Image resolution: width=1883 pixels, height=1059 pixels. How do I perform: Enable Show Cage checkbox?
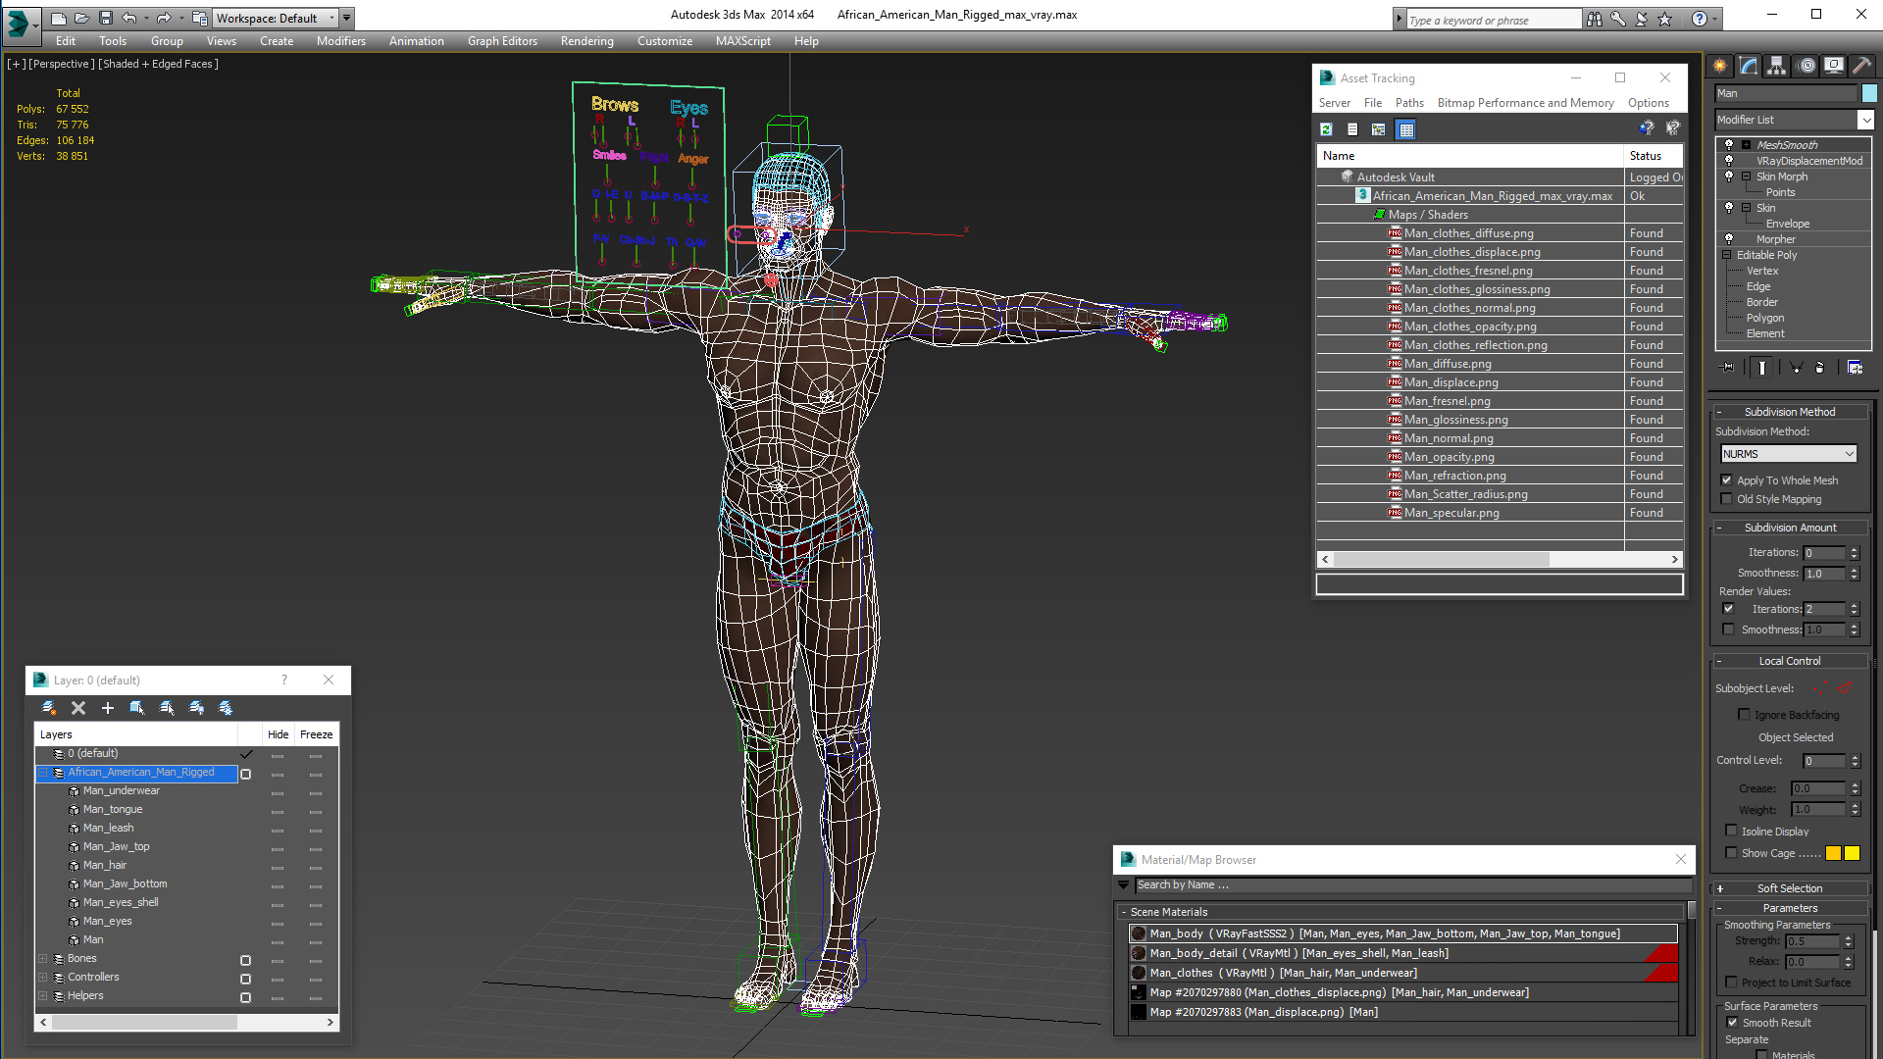pyautogui.click(x=1731, y=852)
